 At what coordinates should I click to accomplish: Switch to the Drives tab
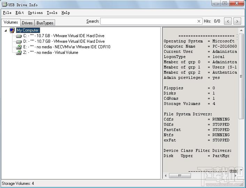(x=27, y=23)
